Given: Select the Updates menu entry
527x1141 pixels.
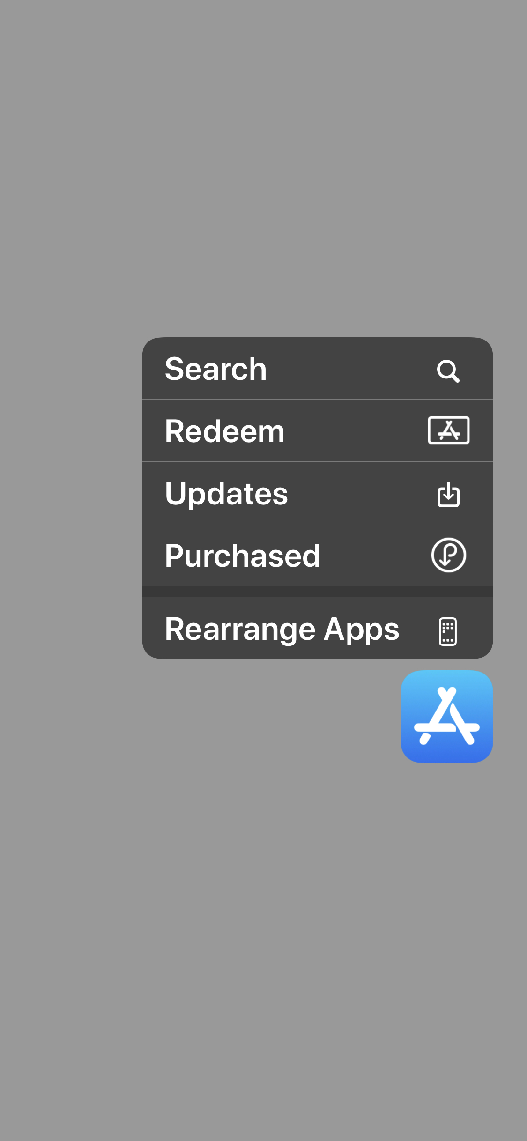Looking at the screenshot, I should point(318,493).
